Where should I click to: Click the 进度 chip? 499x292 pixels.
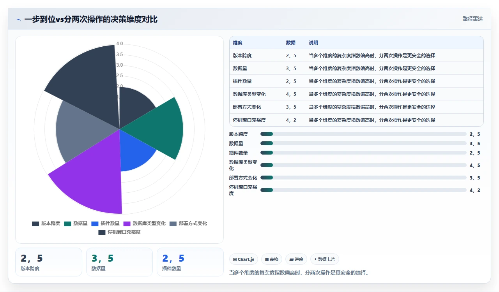pyautogui.click(x=296, y=259)
